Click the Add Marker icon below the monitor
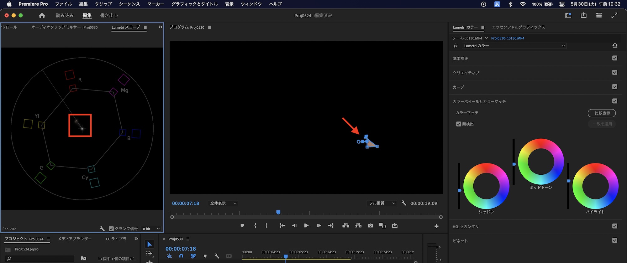The width and height of the screenshot is (627, 263). tap(242, 226)
